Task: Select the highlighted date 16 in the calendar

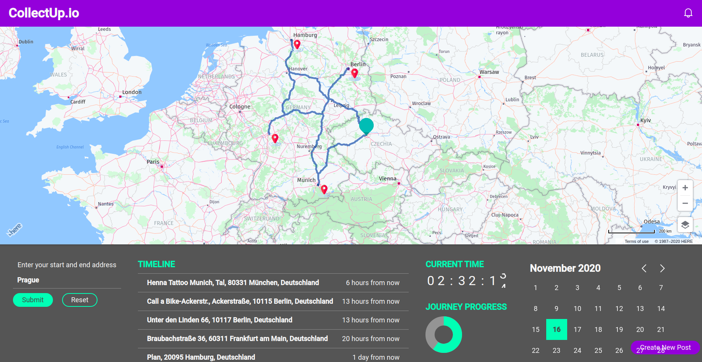Action: click(556, 329)
